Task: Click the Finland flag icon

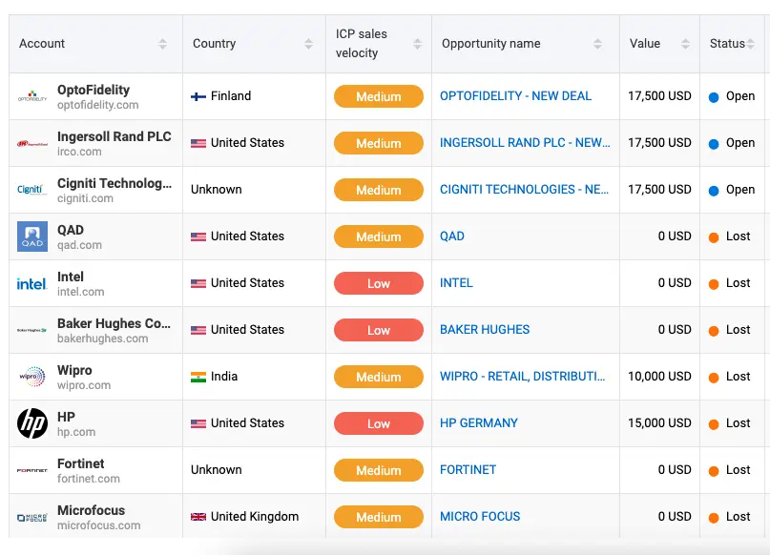Action: tap(198, 96)
